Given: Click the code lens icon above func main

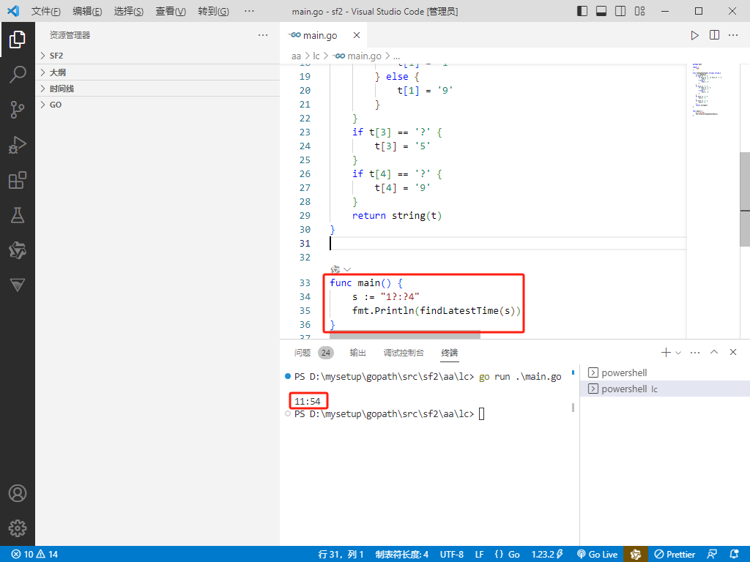Looking at the screenshot, I should coord(335,270).
